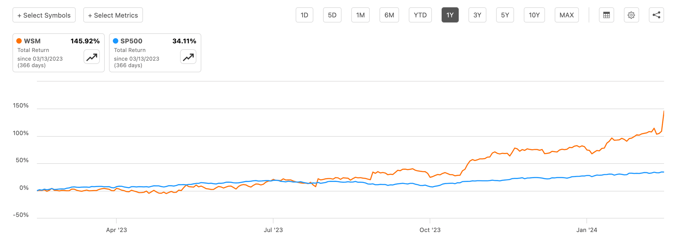The height and width of the screenshot is (248, 676).
Task: Show year-to-date with YTD
Action: [420, 15]
